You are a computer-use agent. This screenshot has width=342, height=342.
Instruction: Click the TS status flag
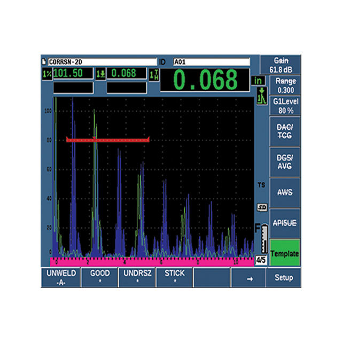tap(261, 185)
